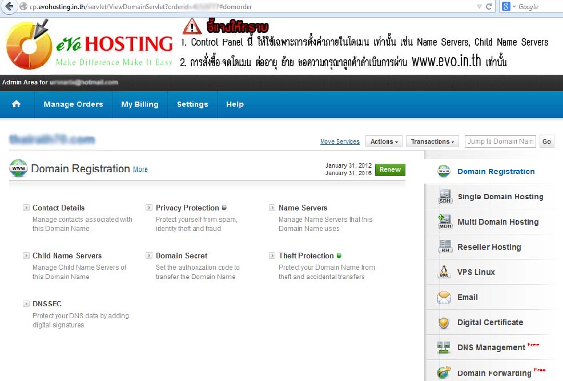The height and width of the screenshot is (381, 563).
Task: Open the Settings menu
Action: point(192,104)
